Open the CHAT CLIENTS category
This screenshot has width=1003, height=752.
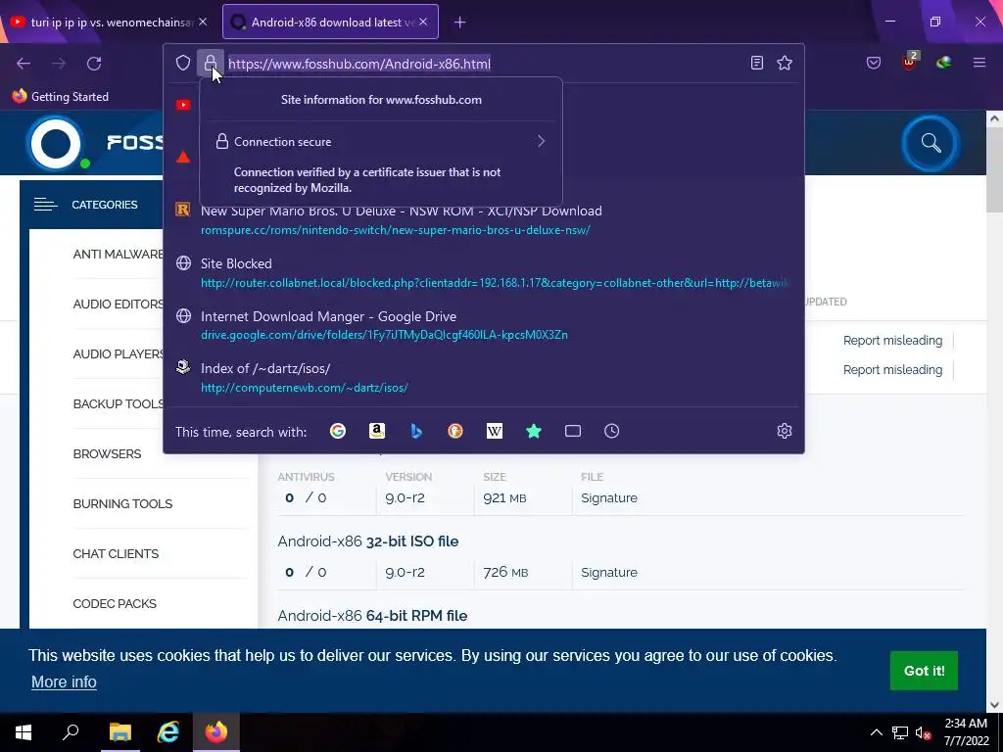click(x=116, y=554)
